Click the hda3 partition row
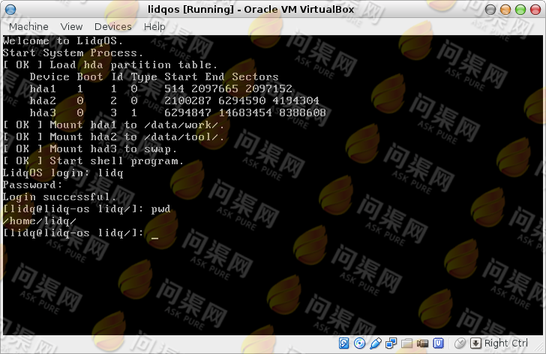The height and width of the screenshot is (354, 546). [x=178, y=113]
